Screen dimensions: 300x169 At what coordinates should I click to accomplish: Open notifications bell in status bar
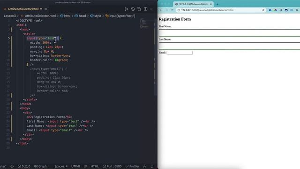tap(152, 166)
